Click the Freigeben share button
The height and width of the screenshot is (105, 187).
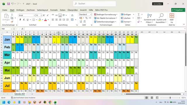coord(178,10)
